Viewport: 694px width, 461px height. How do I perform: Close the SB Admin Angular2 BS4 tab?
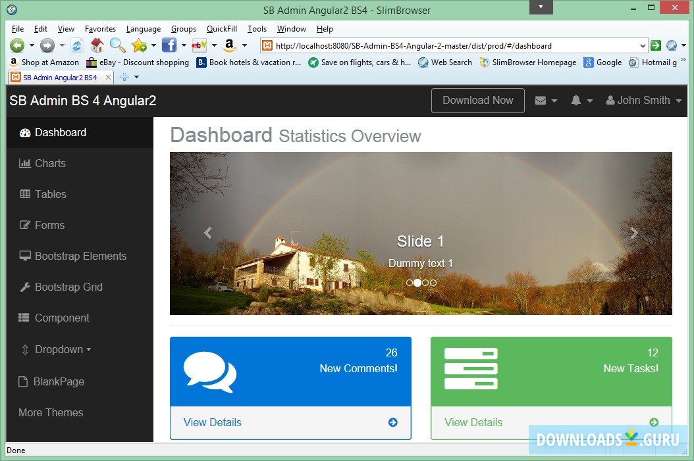108,78
